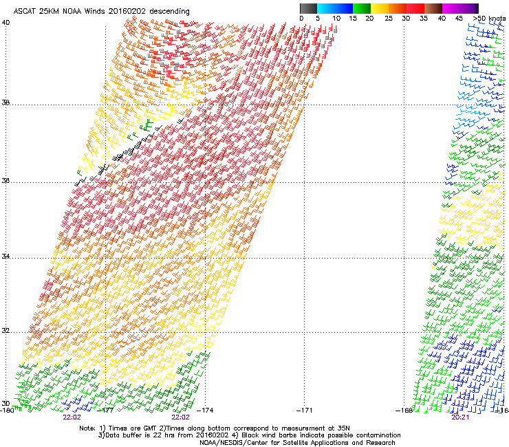This screenshot has height=447, width=509.
Task: Click the longitude label '-177'
Action: (105, 411)
